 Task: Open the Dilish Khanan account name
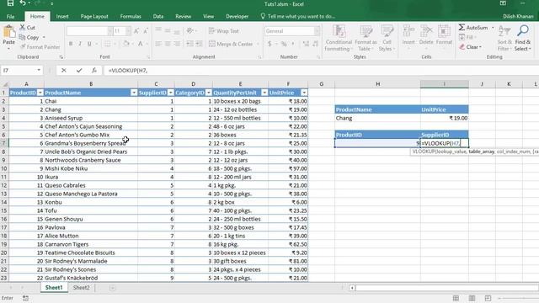(x=518, y=16)
